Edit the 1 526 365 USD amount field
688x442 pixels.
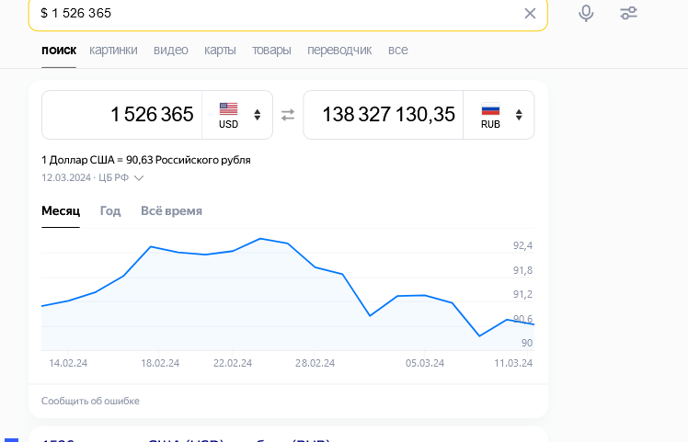pos(122,115)
